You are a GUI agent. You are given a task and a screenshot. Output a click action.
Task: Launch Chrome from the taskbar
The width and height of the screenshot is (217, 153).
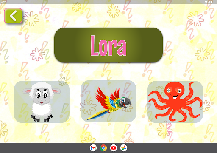point(103,148)
